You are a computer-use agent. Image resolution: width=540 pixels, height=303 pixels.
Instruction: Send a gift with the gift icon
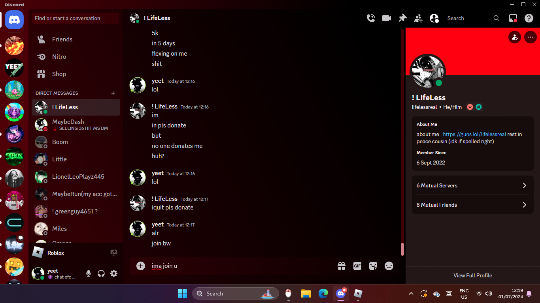coord(342,266)
